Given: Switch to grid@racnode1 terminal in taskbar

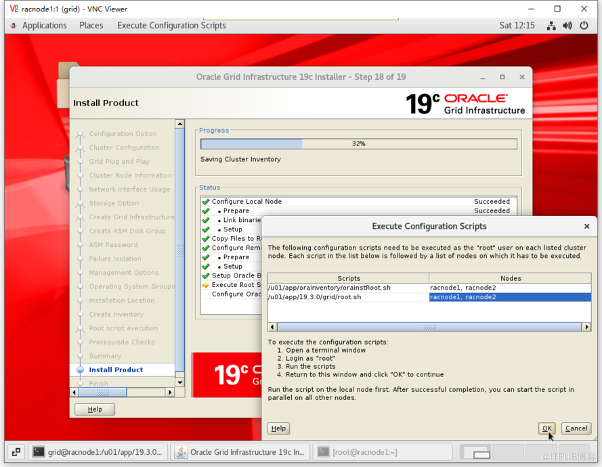Looking at the screenshot, I should (x=98, y=452).
